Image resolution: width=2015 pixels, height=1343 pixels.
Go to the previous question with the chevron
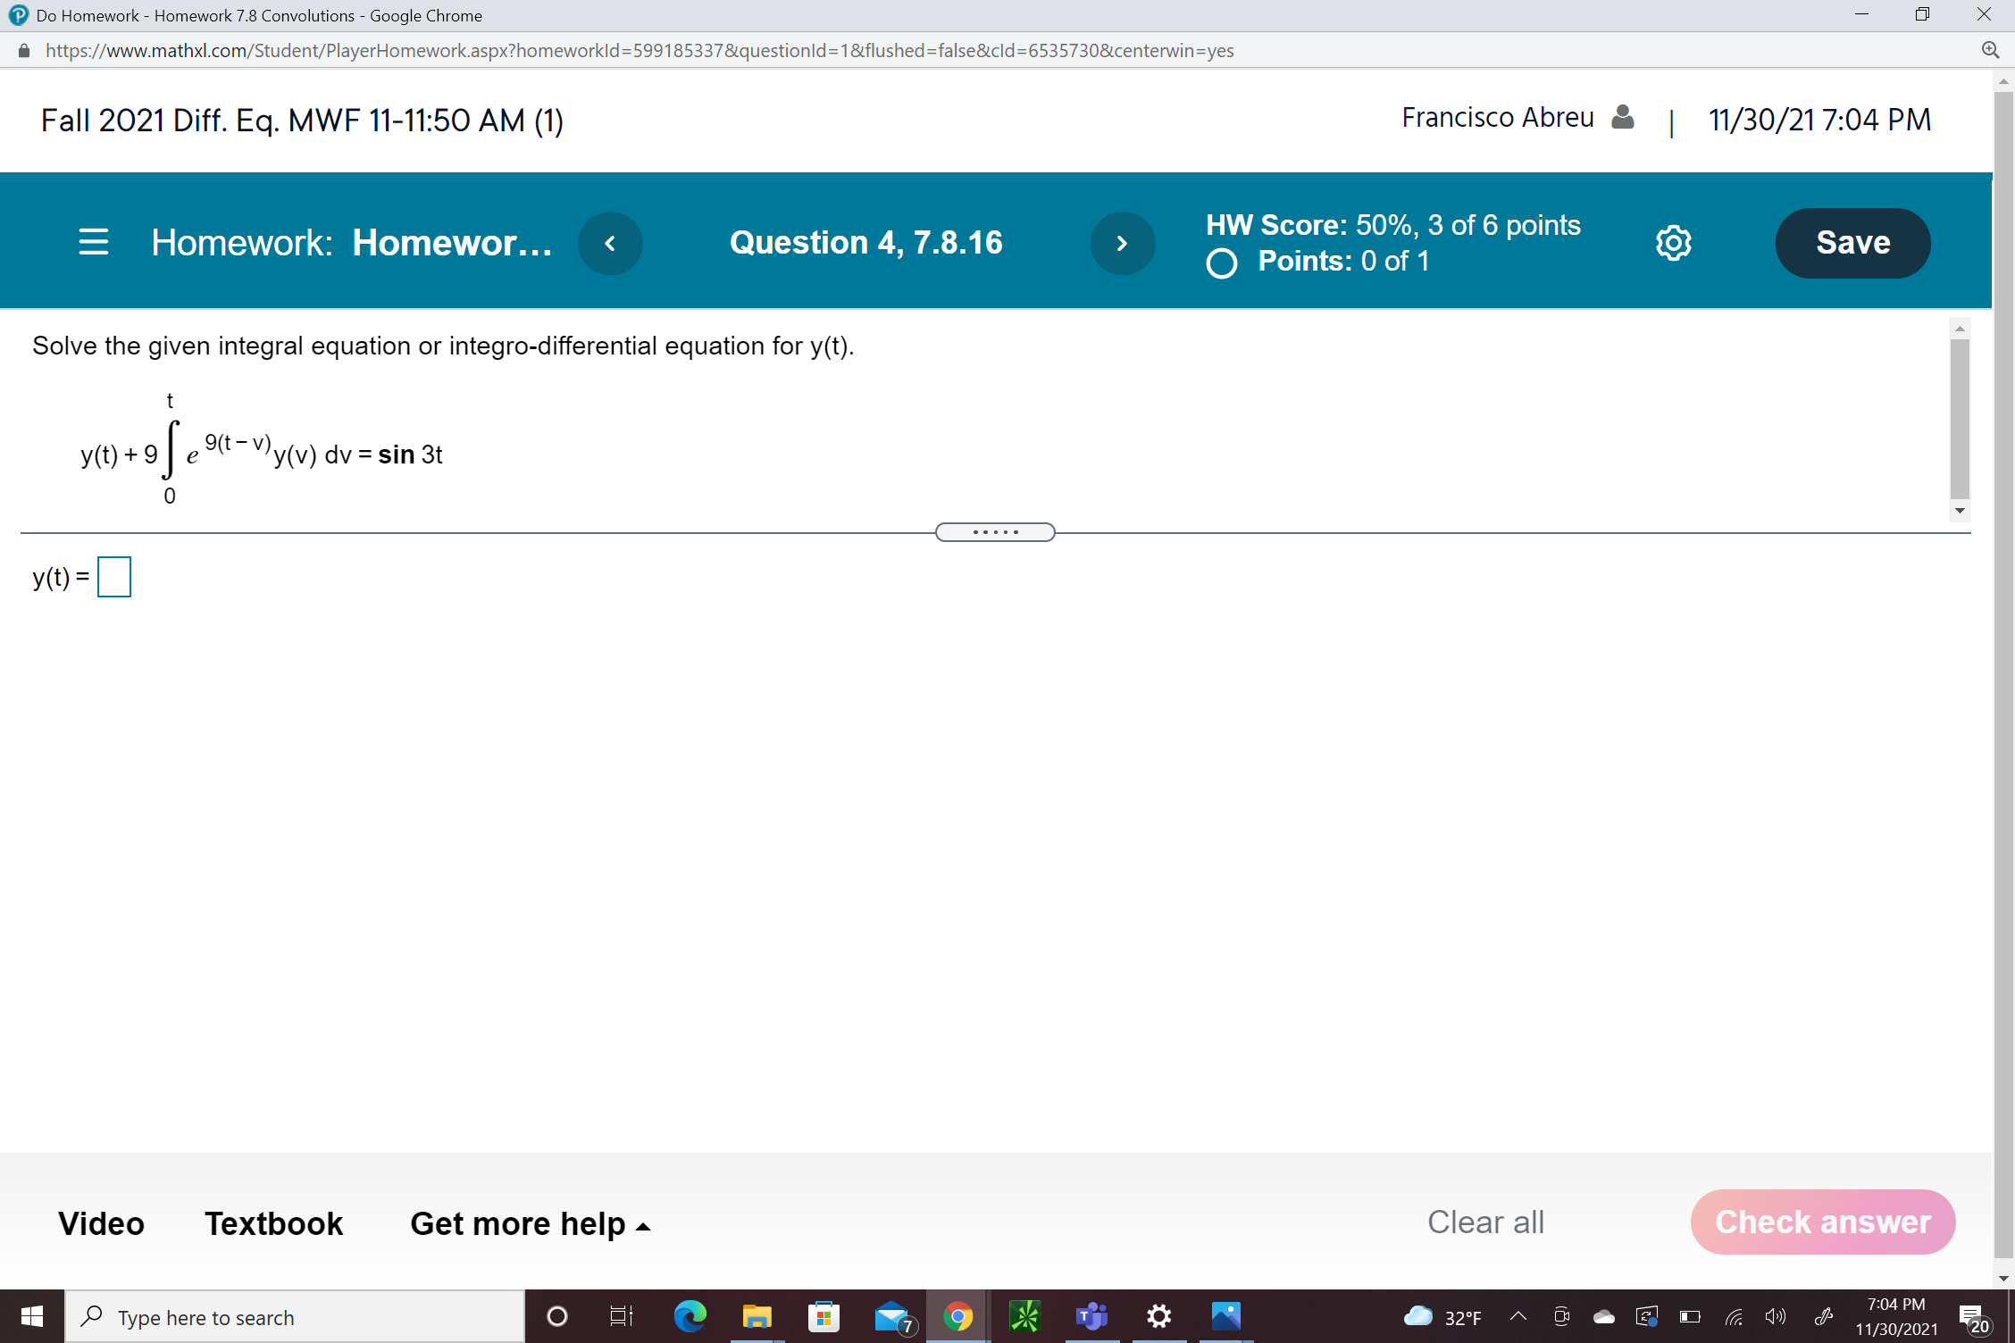(x=611, y=242)
